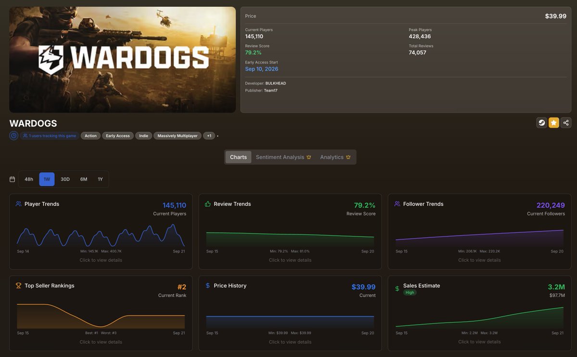Click the blue clock icon under WARDOGS title

tap(13, 136)
